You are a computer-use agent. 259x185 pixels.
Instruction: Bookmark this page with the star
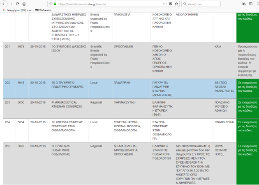(x=177, y=4)
